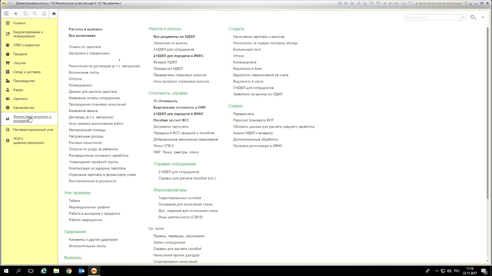Open Регламентированный учет section
Image resolution: width=492 pixels, height=276 pixels.
tap(33, 130)
